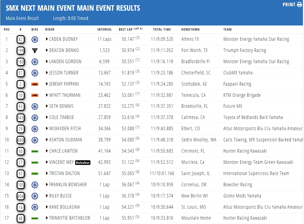Click Trinnytie Batchelor's Kawasaki bike logo
The height and width of the screenshot is (224, 304).
[35, 218]
